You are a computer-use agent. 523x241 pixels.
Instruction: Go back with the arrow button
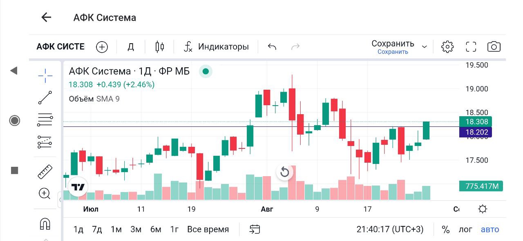(46, 17)
